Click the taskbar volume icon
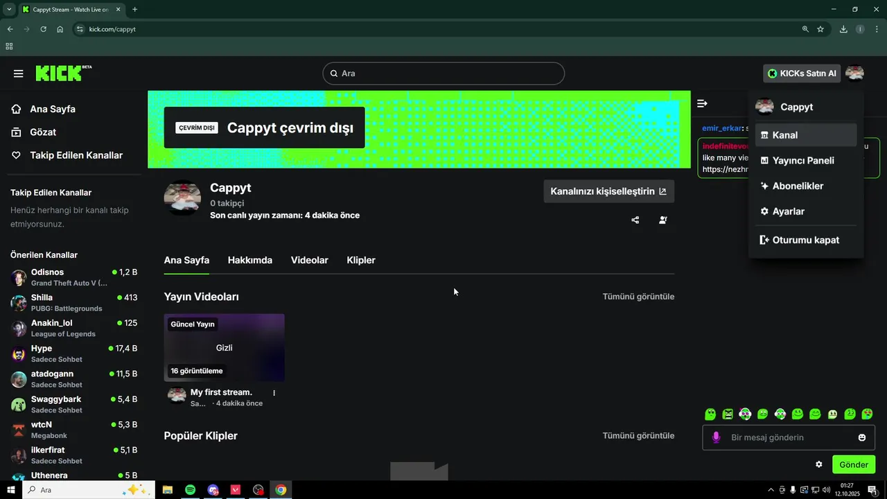The width and height of the screenshot is (887, 499). pos(826,490)
